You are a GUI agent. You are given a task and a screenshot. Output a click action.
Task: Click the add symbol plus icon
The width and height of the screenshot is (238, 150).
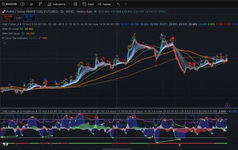coord(22,4)
